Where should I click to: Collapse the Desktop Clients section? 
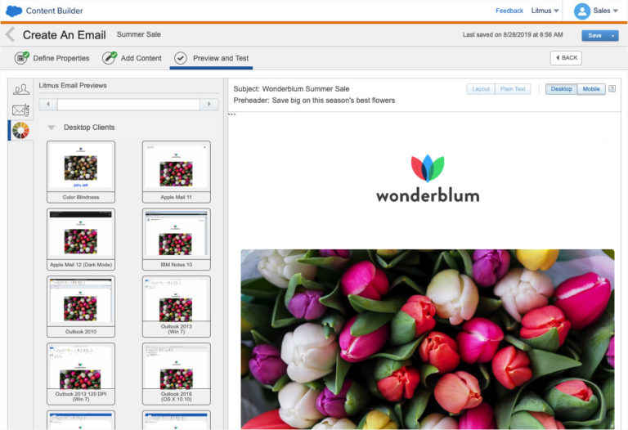52,128
